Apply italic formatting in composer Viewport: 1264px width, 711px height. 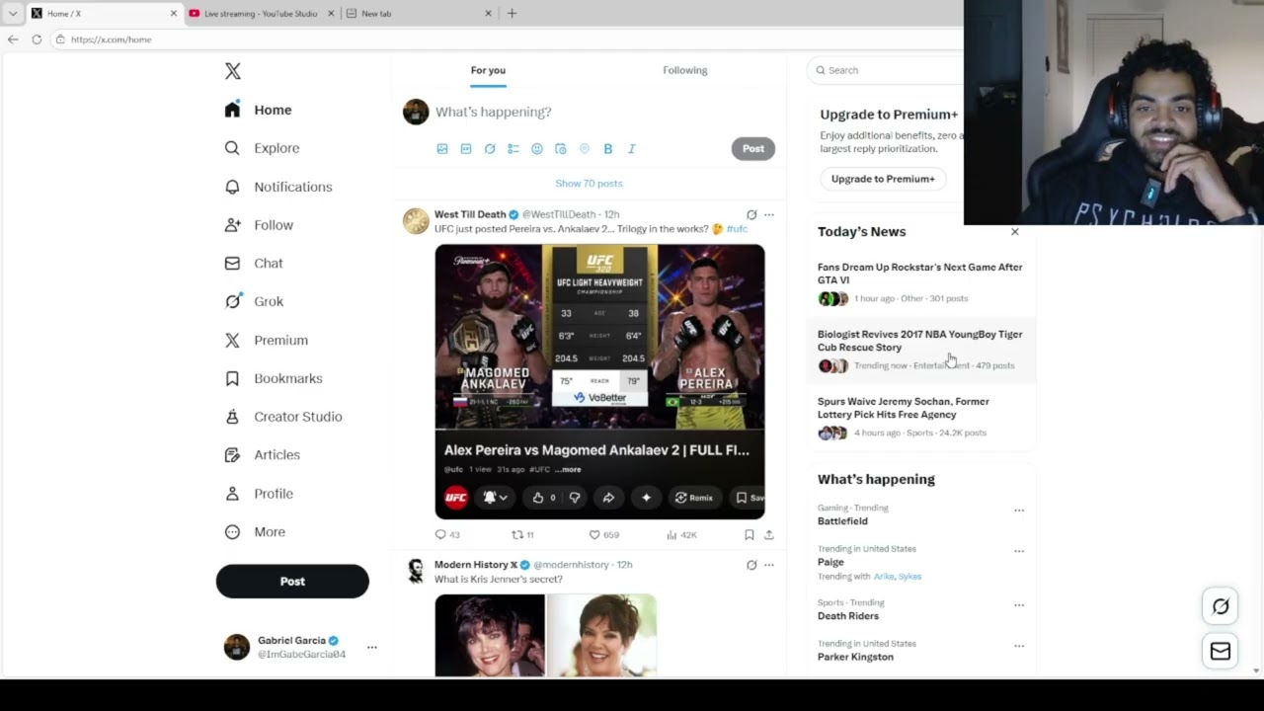click(632, 149)
